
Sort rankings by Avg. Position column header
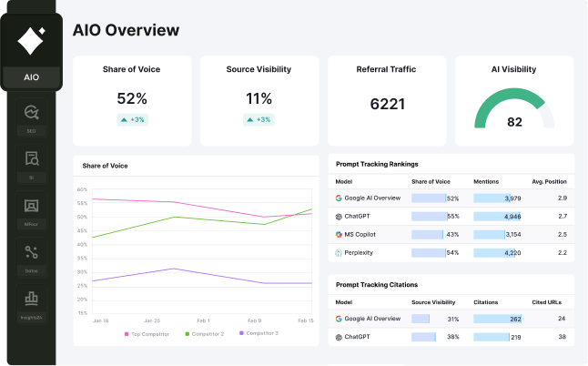(x=549, y=182)
